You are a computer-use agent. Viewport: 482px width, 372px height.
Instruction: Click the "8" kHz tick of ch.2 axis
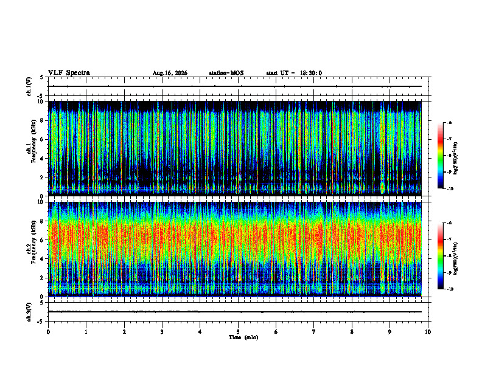(x=43, y=221)
